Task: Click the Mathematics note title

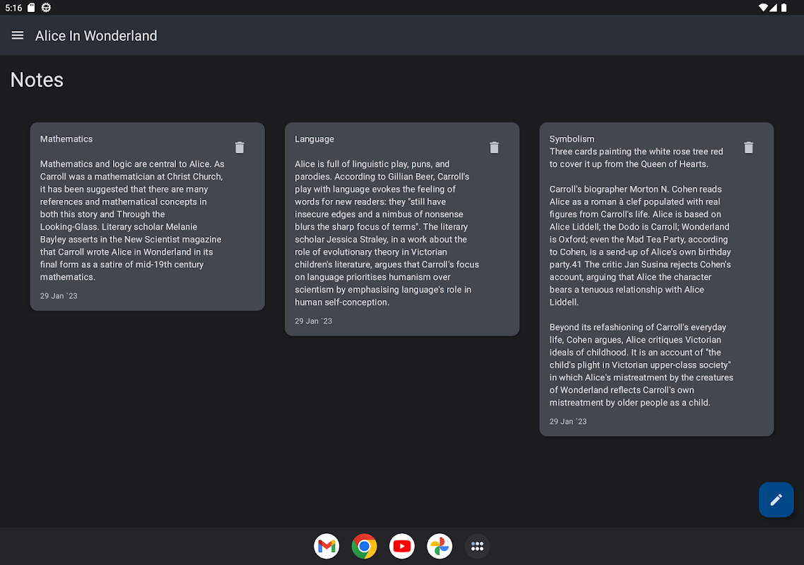Action: click(66, 139)
